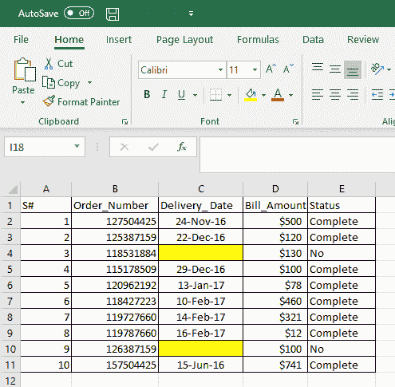This screenshot has width=395, height=387.
Task: Select the Order_Number header cell
Action: (115, 205)
